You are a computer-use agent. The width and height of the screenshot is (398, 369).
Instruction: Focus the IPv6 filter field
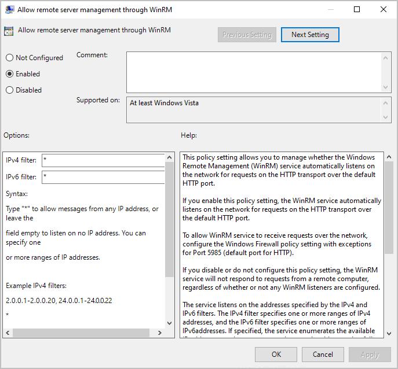point(103,178)
